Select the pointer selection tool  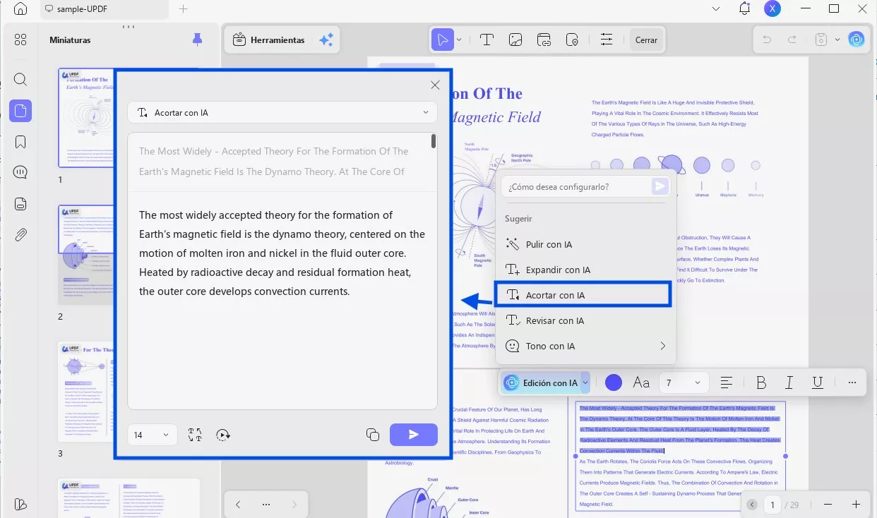pos(443,40)
